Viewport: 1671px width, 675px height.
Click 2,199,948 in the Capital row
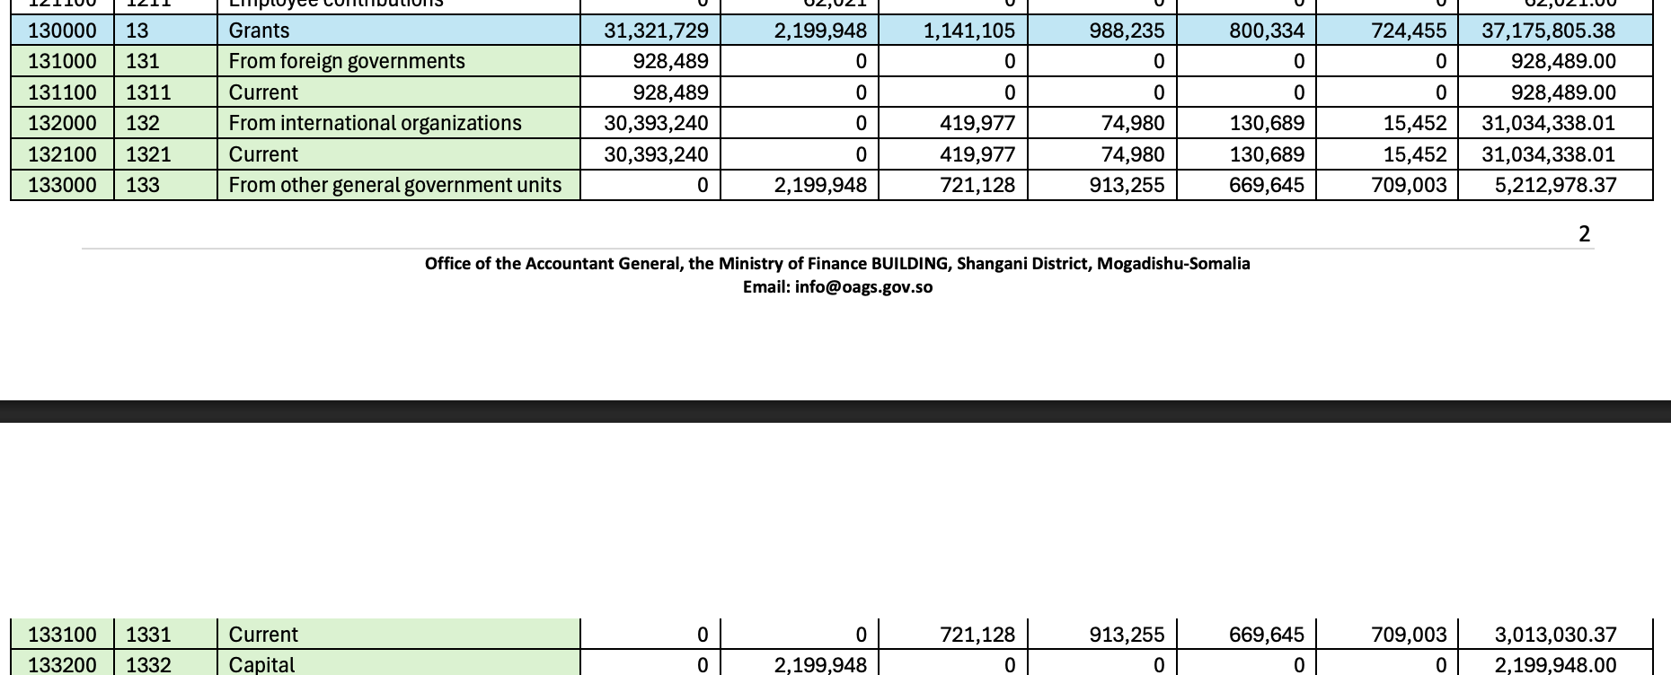[820, 665]
